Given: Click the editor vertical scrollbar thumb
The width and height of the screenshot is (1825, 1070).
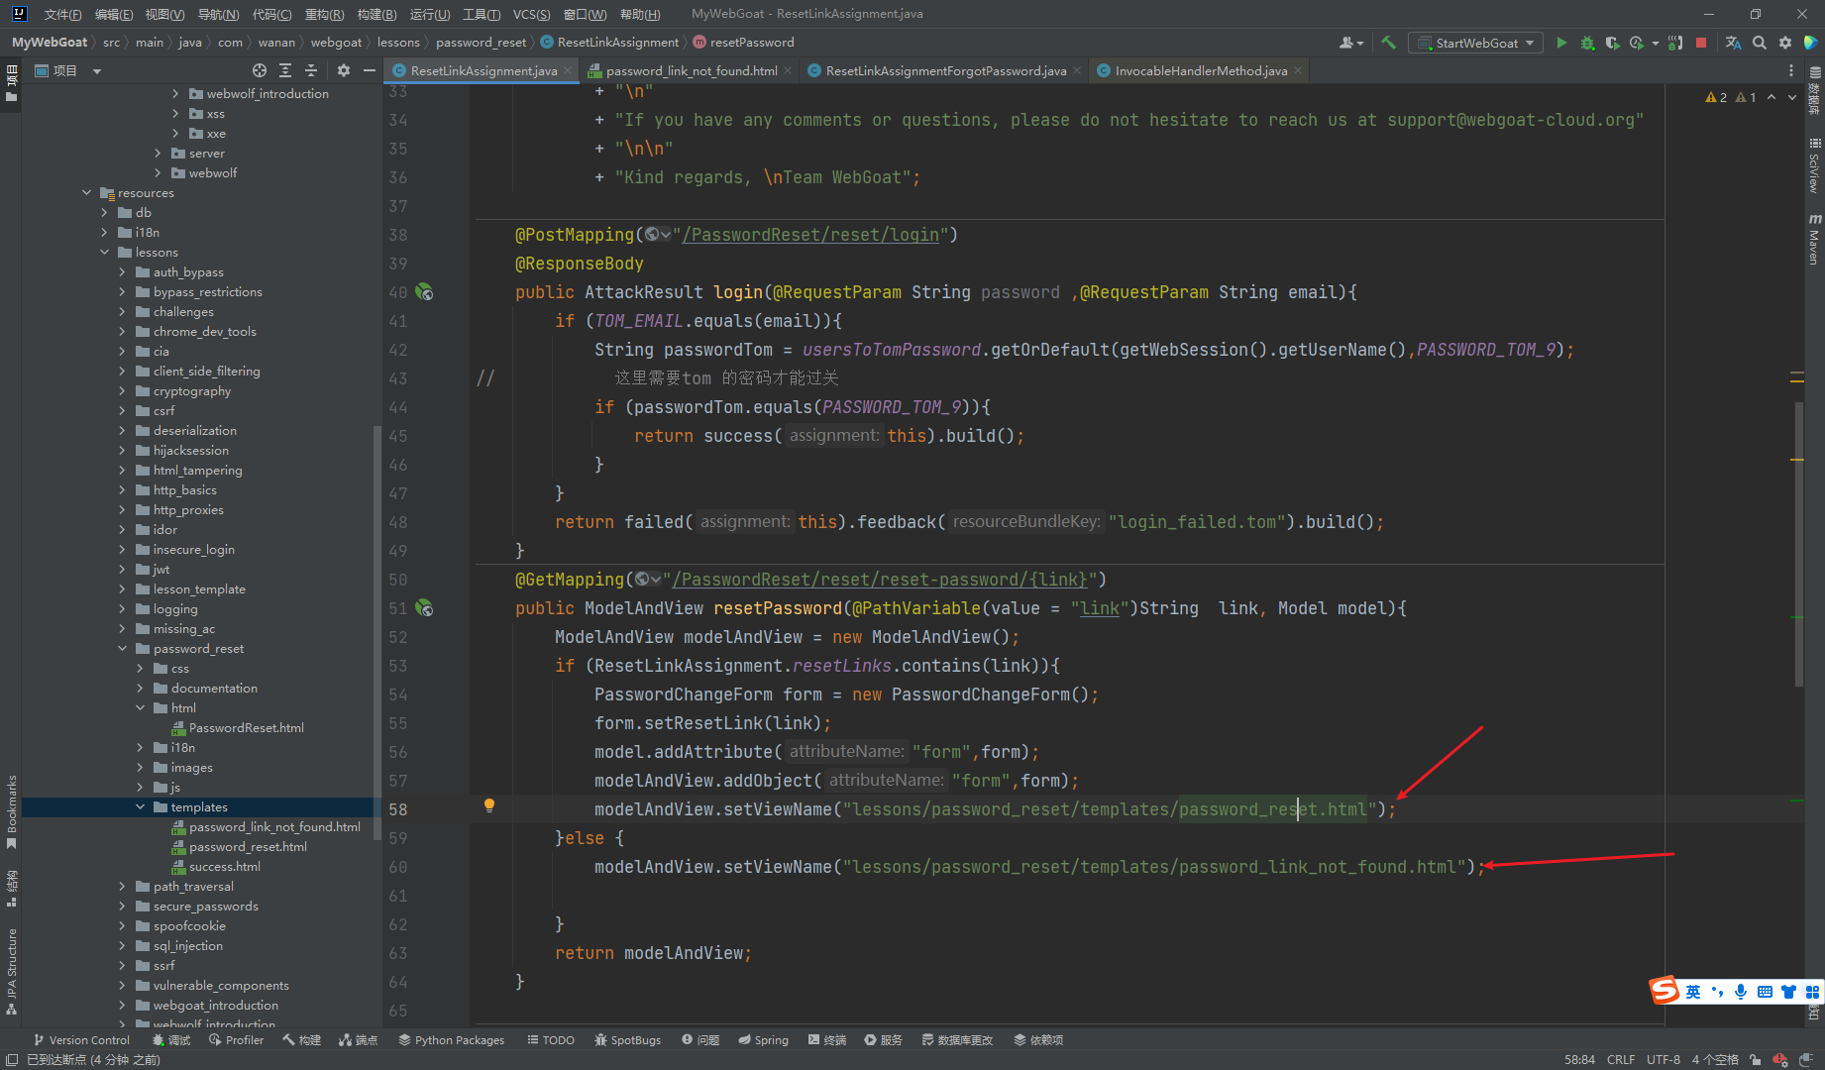Looking at the screenshot, I should 1799,544.
